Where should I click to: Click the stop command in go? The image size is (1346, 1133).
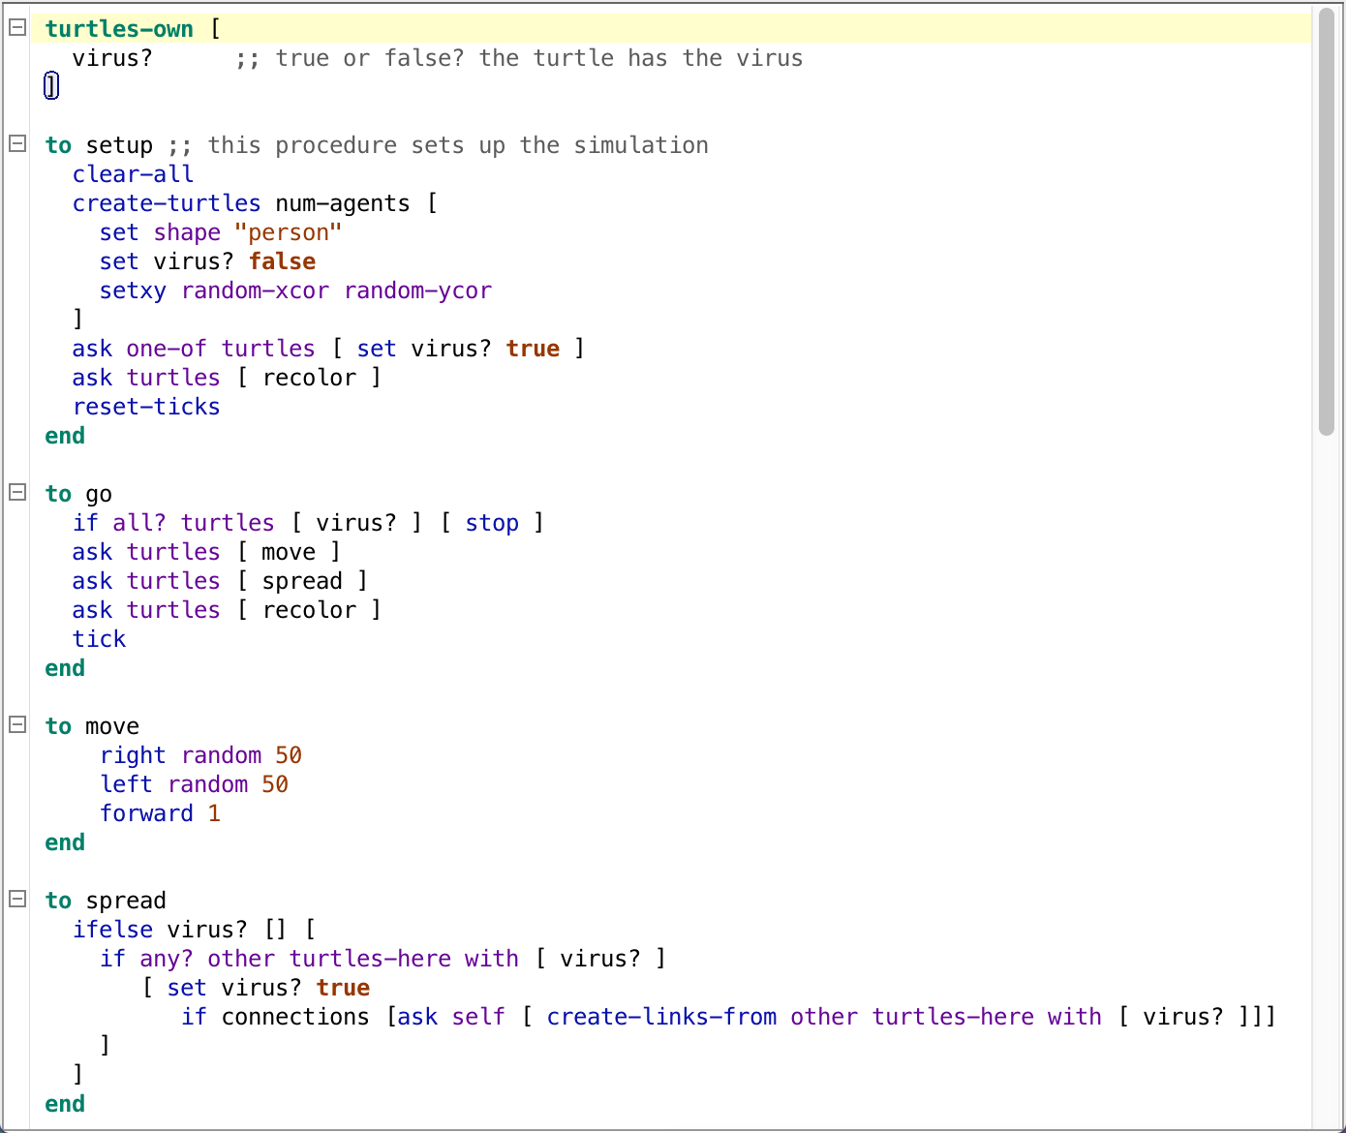(x=492, y=522)
